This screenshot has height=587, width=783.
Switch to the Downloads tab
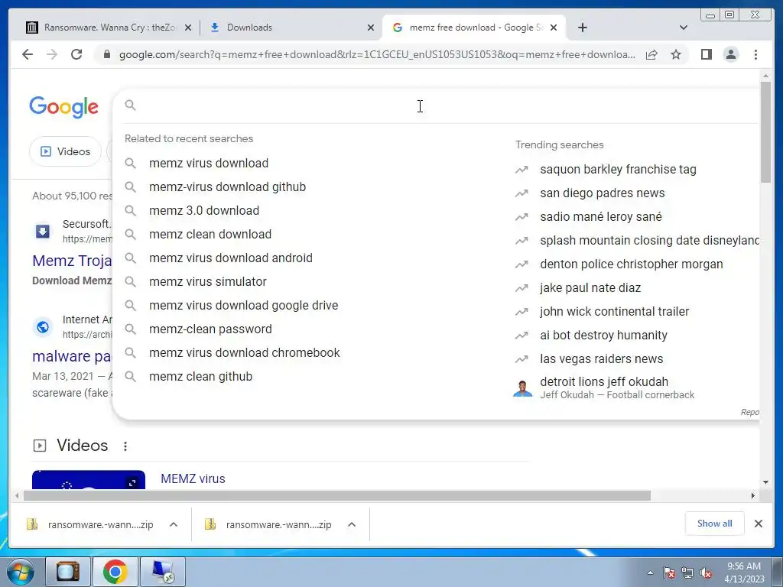291,28
